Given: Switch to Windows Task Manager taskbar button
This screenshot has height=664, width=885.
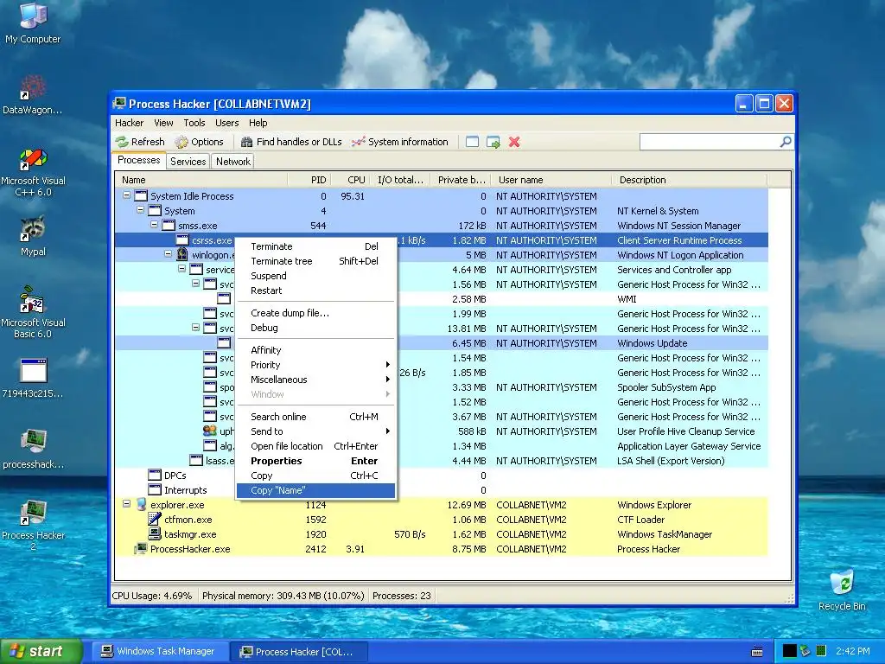Looking at the screenshot, I should (x=159, y=651).
